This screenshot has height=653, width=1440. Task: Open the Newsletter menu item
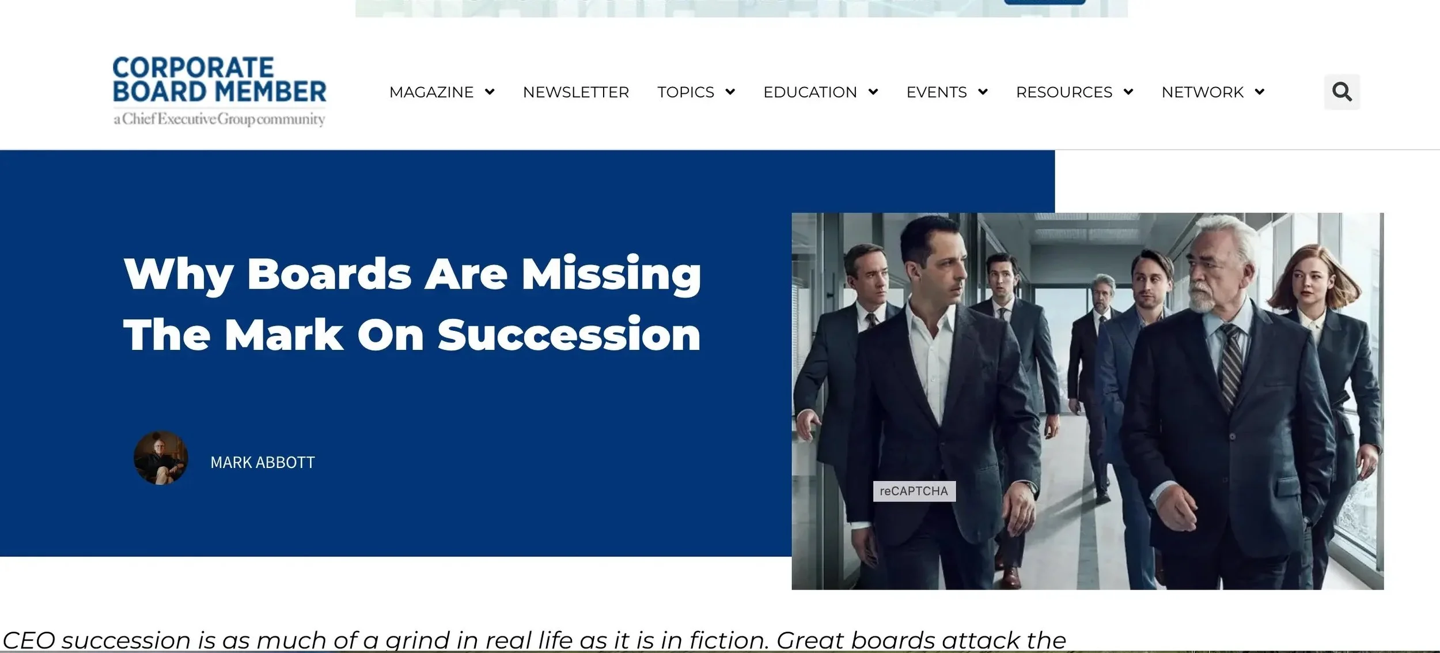(576, 92)
